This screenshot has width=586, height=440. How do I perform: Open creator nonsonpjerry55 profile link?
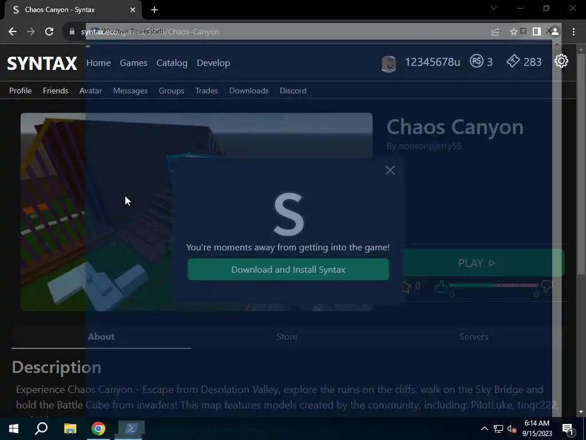(430, 146)
